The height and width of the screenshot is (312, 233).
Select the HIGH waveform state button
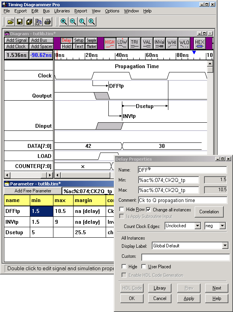pyautogui.click(x=110, y=43)
